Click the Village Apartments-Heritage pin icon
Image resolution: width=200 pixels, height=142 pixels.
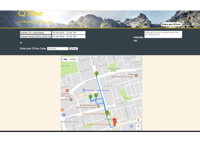coord(136,75)
